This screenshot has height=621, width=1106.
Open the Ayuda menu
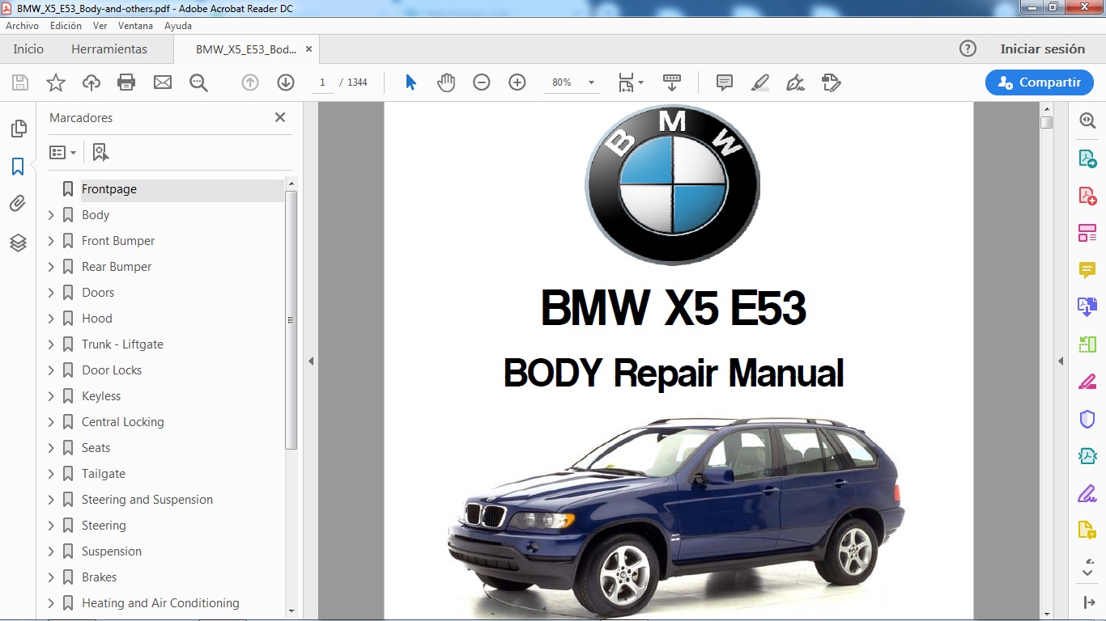(178, 26)
